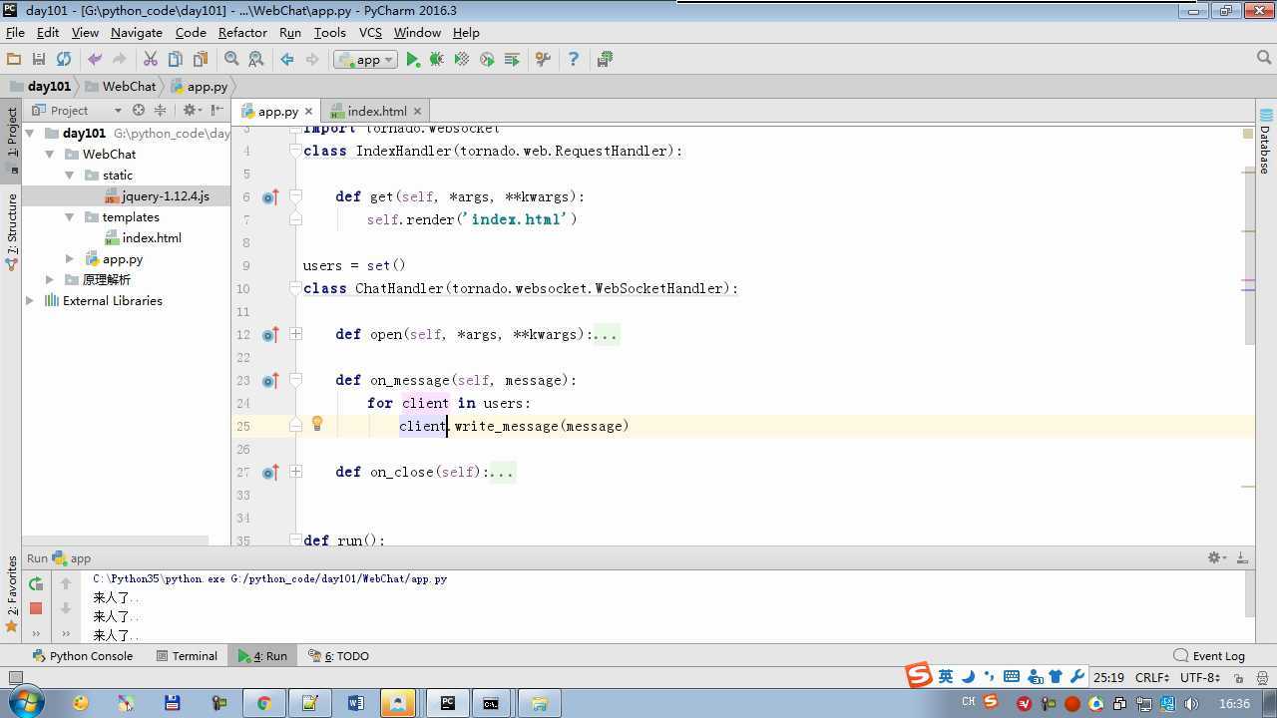
Task: Collapse the WebChat folder node
Action: [50, 155]
